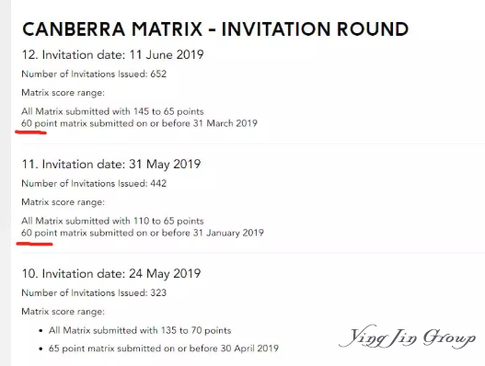Click the 145 to 65 points line

[x=112, y=111]
